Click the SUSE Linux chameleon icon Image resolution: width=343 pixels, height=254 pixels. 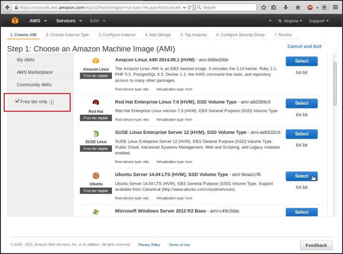pyautogui.click(x=96, y=133)
